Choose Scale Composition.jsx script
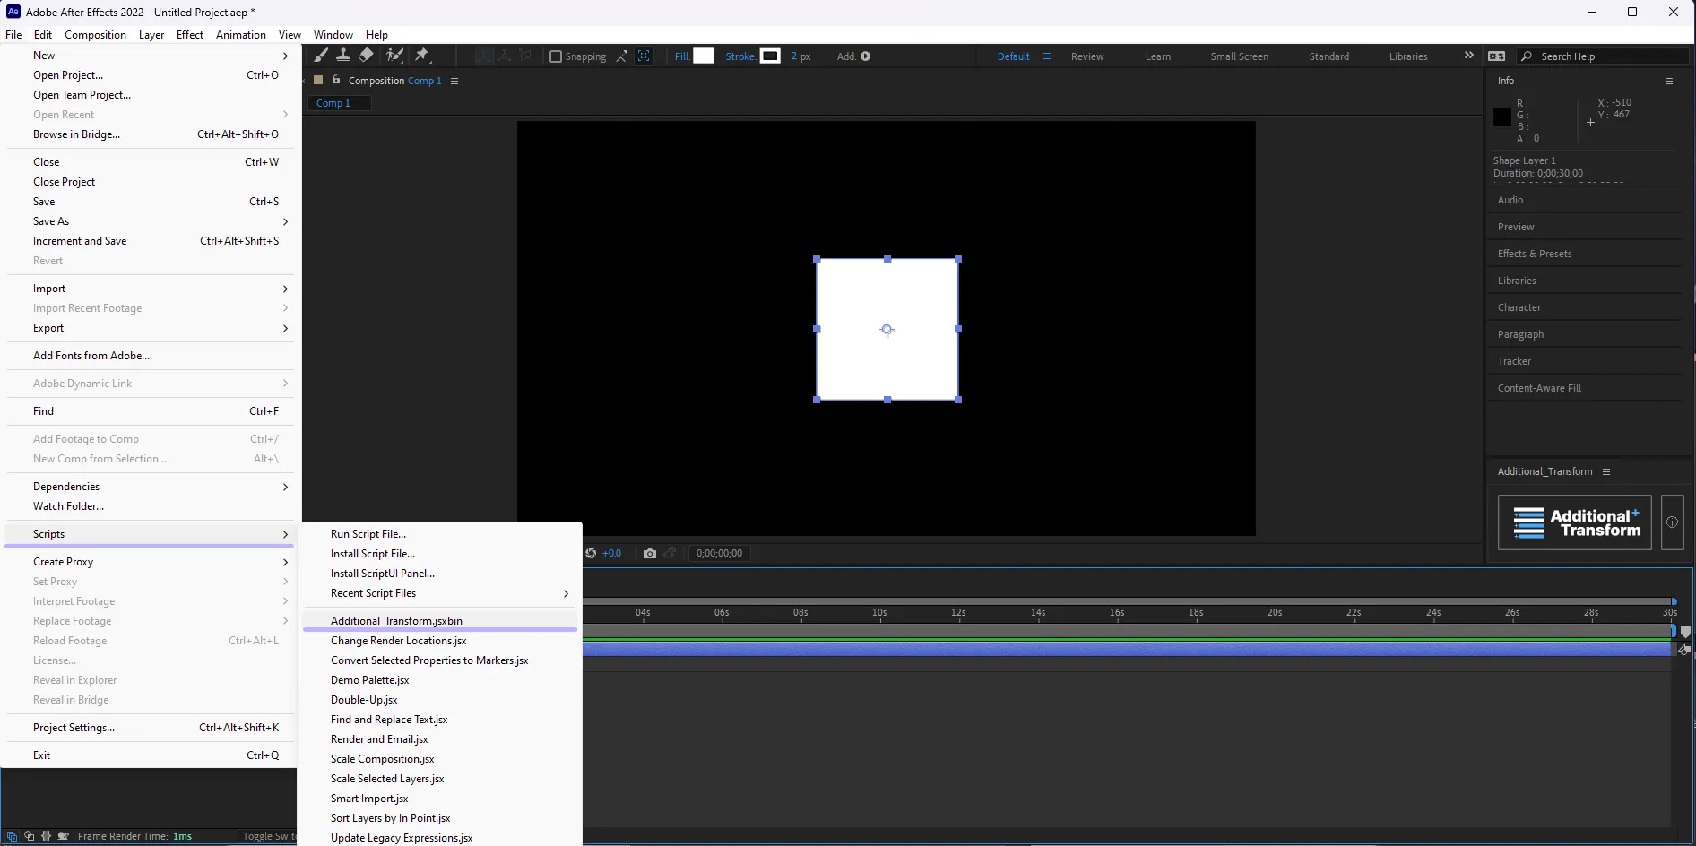Image resolution: width=1696 pixels, height=846 pixels. coord(382,759)
